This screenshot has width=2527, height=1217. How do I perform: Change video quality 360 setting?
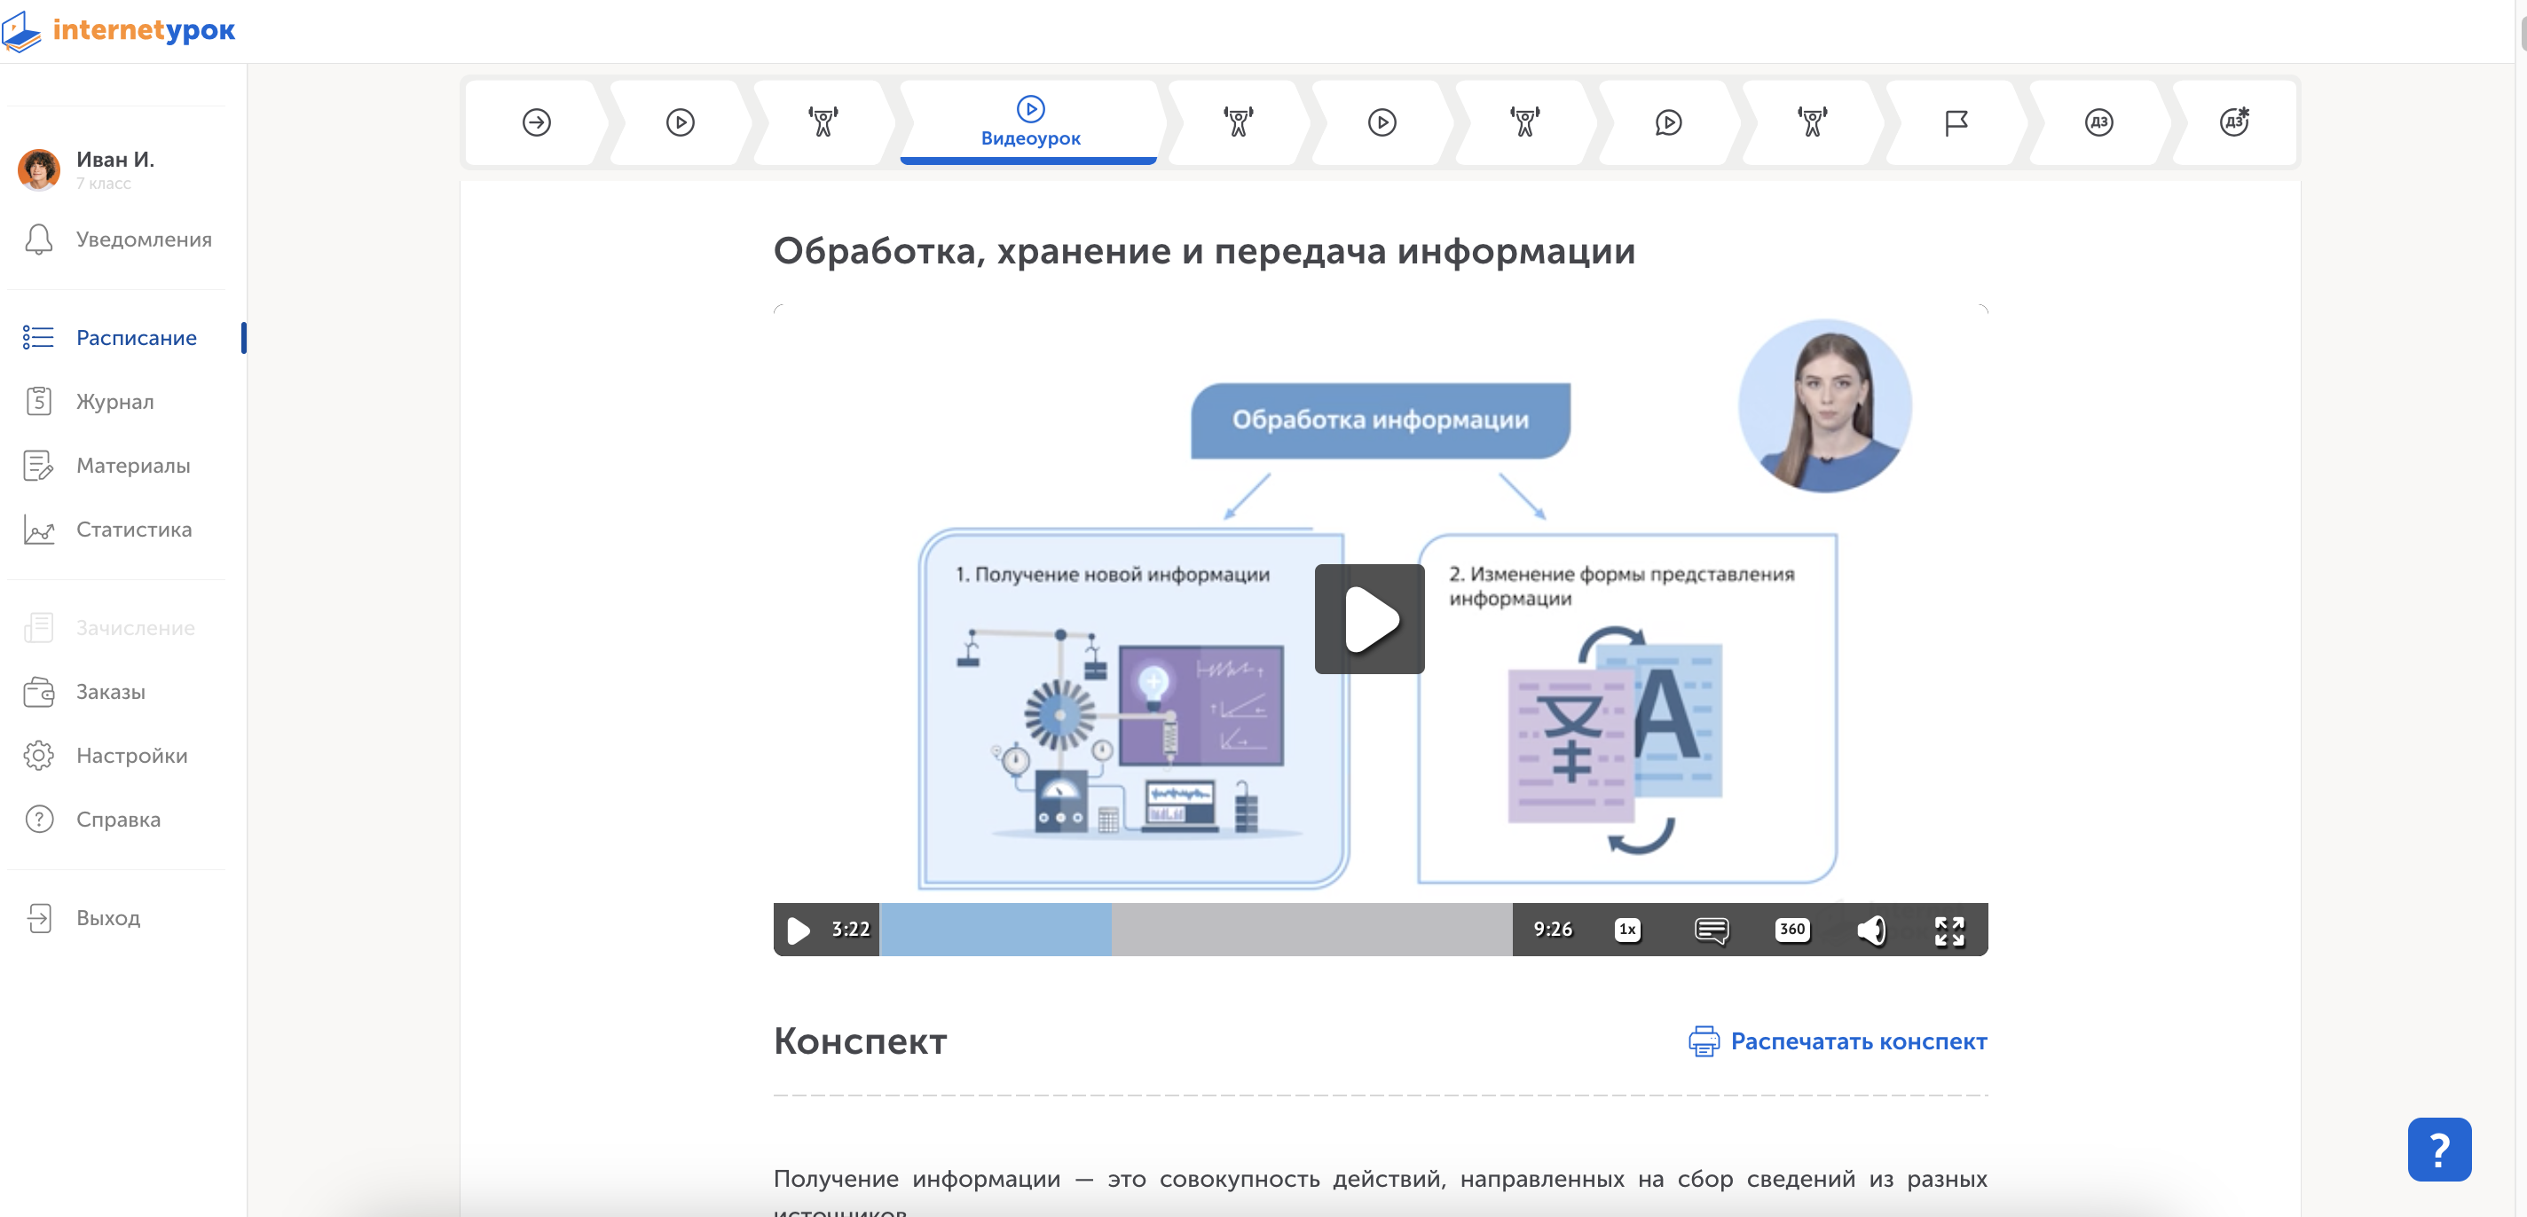coord(1791,930)
